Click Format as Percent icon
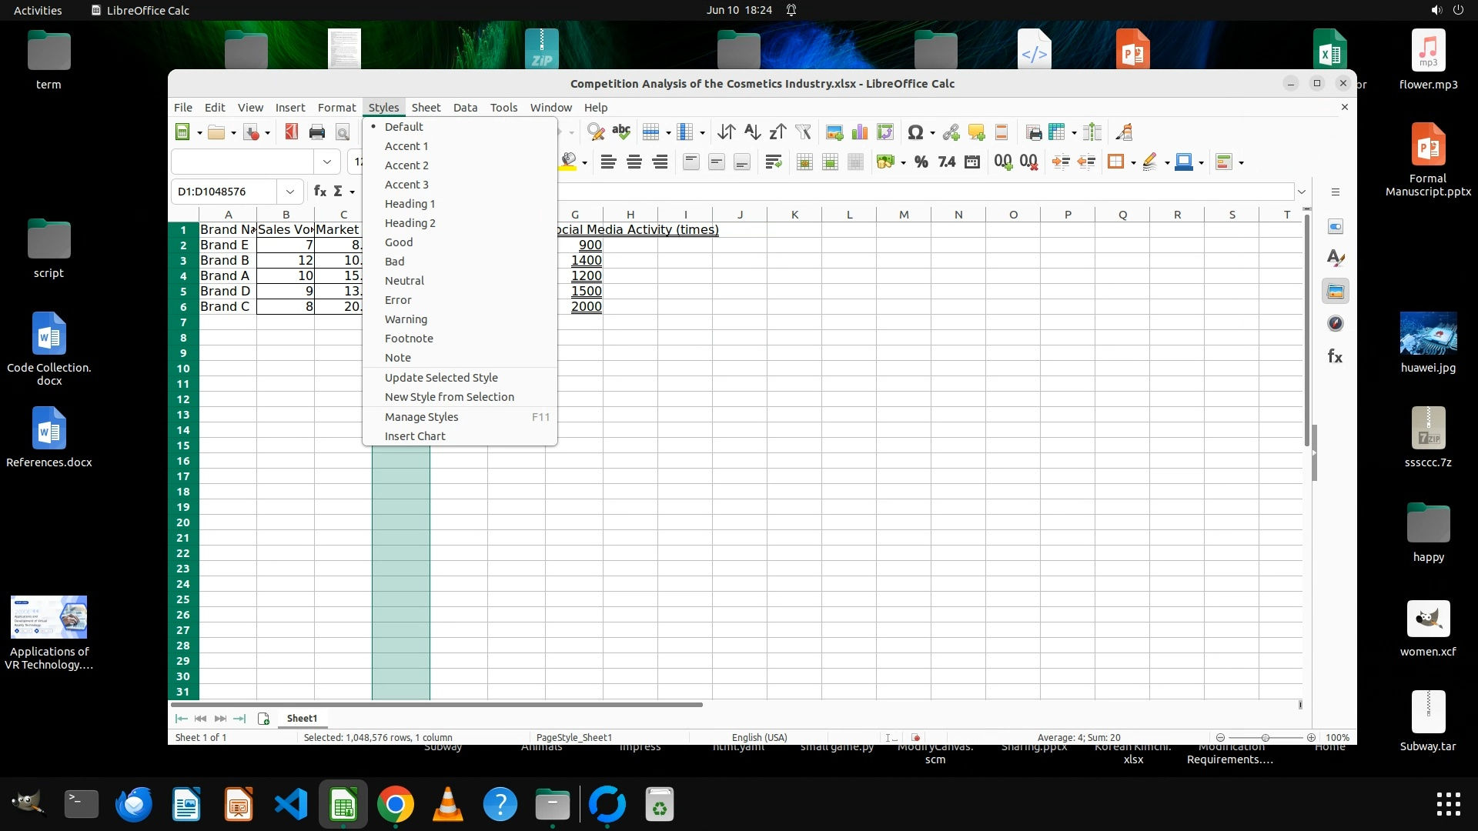The height and width of the screenshot is (831, 1478). click(x=921, y=162)
